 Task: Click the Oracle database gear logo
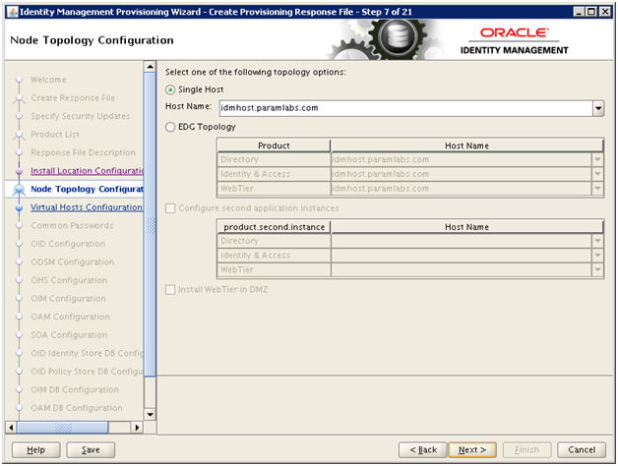click(398, 38)
